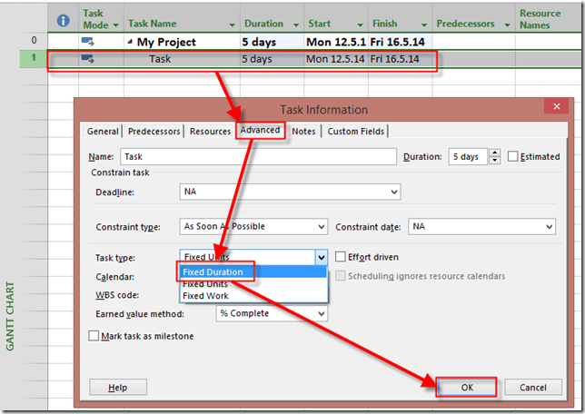Expand the Deadline date dropdown

393,192
